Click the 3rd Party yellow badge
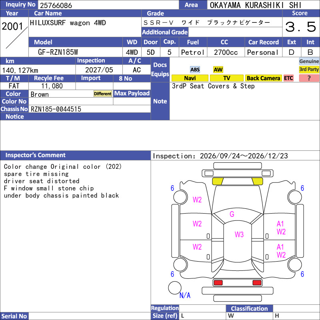This screenshot has height=320, width=320. [309, 69]
